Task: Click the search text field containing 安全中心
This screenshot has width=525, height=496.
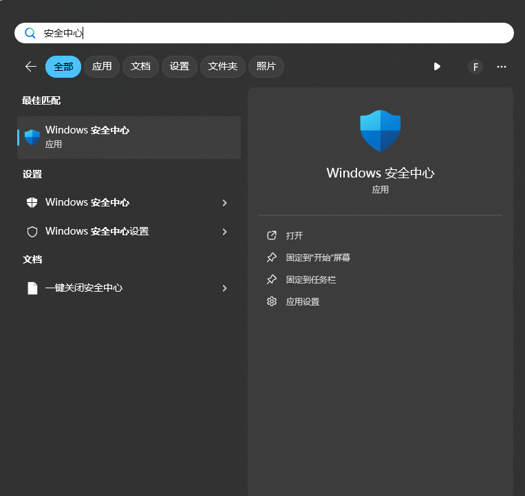Action: (x=275, y=33)
